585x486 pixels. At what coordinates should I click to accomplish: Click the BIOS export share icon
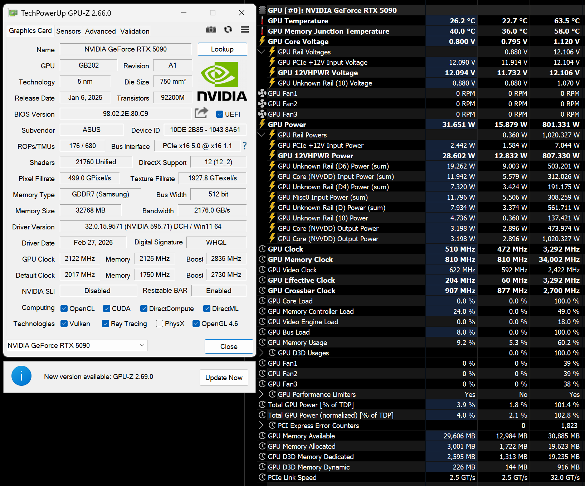(x=201, y=113)
